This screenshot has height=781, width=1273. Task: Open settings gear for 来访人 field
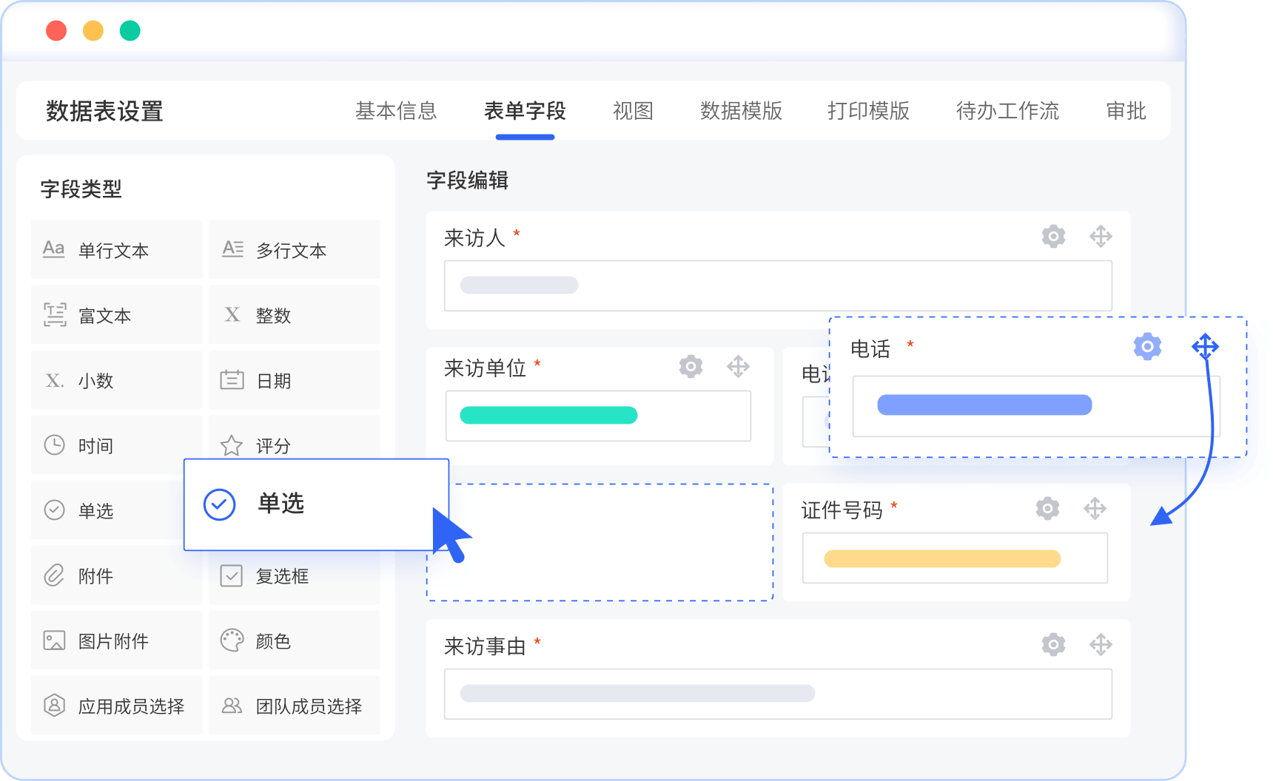click(1053, 237)
